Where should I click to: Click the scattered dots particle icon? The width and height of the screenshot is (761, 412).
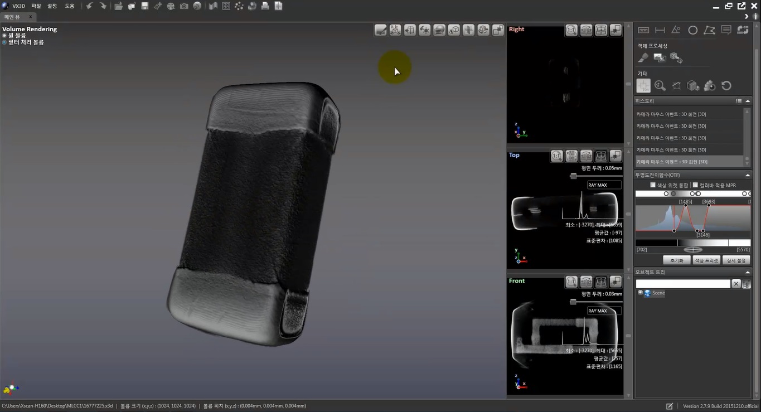click(x=239, y=6)
